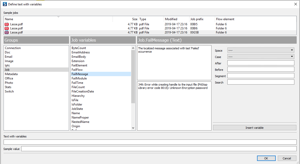
Task: Select the Connection group
Action: pyautogui.click(x=13, y=48)
